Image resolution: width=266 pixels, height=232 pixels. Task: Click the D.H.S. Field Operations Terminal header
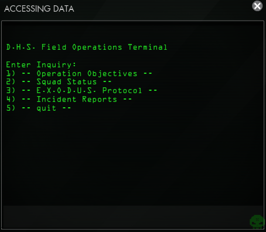(x=87, y=47)
